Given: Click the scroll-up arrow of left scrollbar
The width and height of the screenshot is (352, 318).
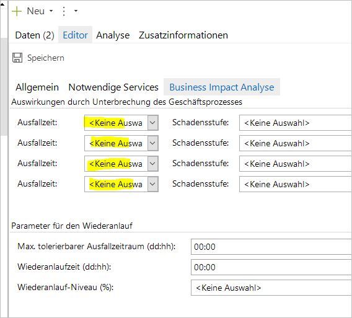Looking at the screenshot, I should (2, 4).
